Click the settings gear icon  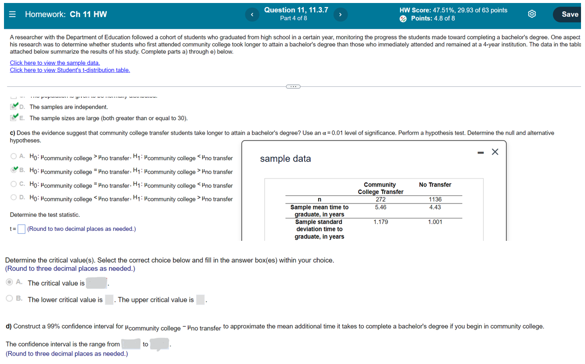[x=532, y=14]
